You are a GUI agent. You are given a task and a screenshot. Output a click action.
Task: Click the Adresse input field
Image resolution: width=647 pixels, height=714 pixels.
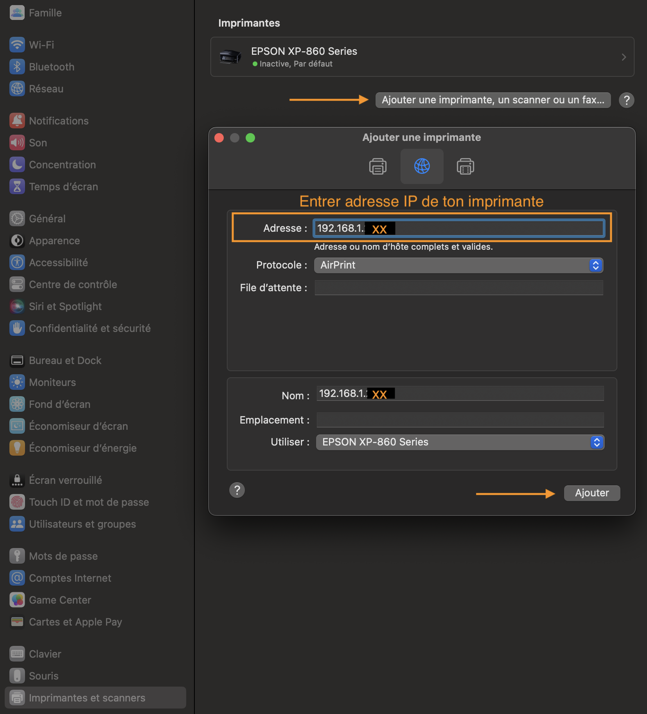497,228
